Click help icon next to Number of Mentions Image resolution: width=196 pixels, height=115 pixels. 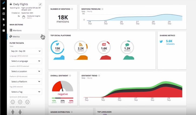pyautogui.click(x=72, y=9)
